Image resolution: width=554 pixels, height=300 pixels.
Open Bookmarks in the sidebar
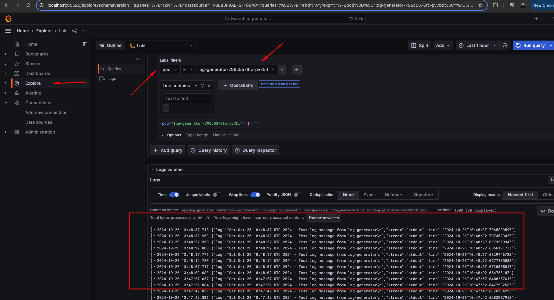point(37,54)
